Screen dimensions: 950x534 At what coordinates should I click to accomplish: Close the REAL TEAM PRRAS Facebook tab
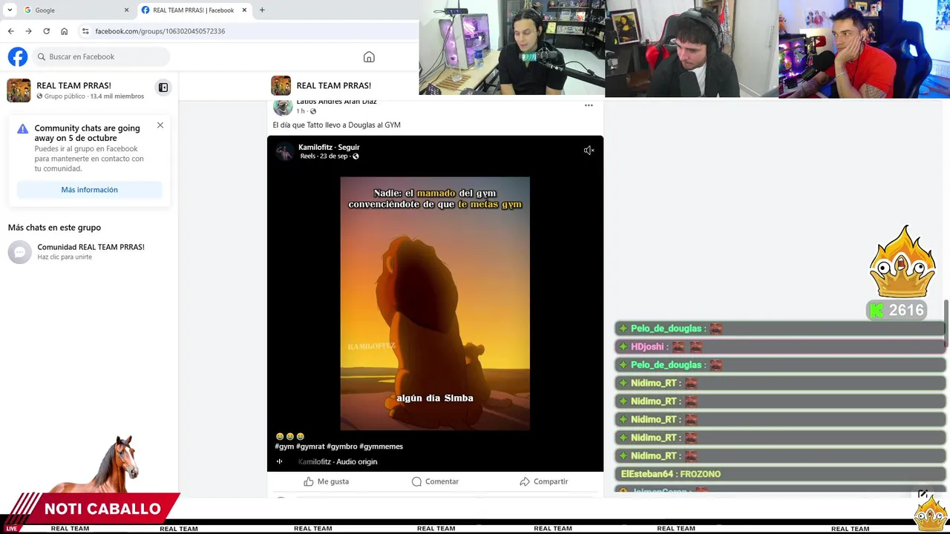coord(244,10)
